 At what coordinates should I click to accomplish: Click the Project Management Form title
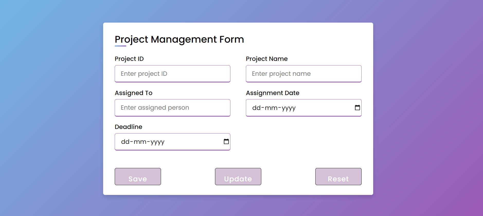point(179,39)
